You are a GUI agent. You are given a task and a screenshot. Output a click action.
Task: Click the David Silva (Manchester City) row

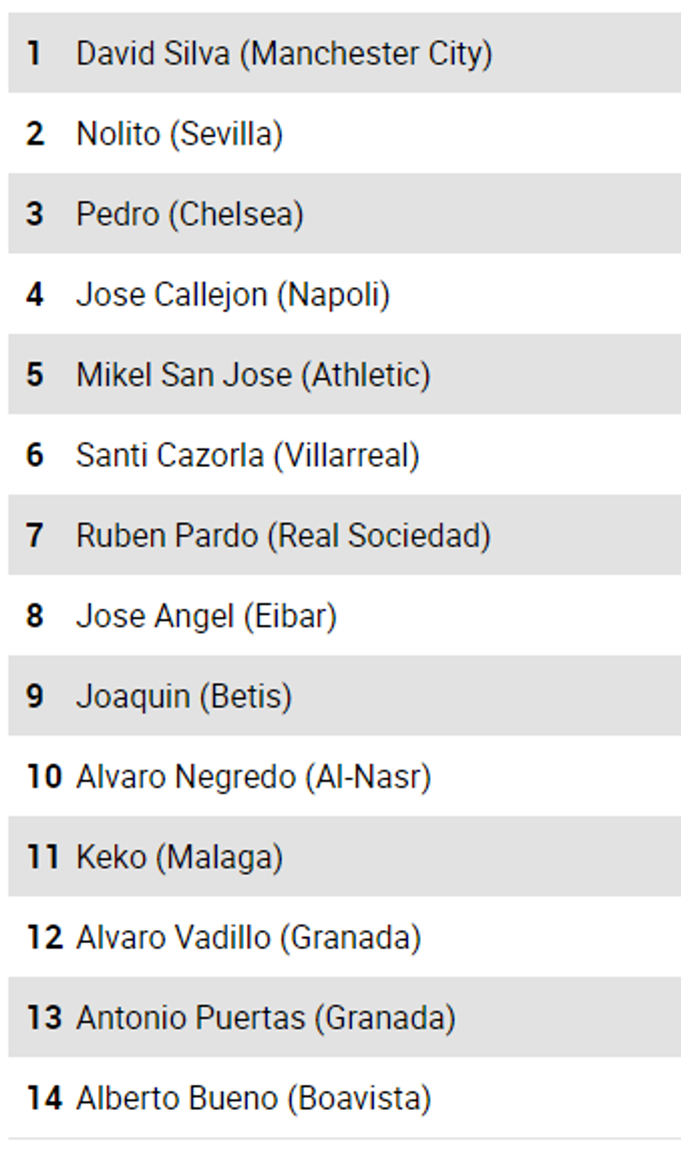(284, 54)
